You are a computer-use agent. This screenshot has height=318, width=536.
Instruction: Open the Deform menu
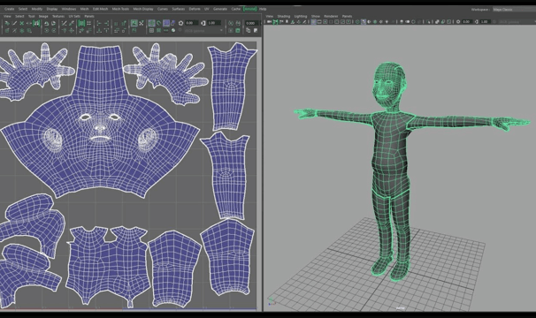(x=195, y=9)
